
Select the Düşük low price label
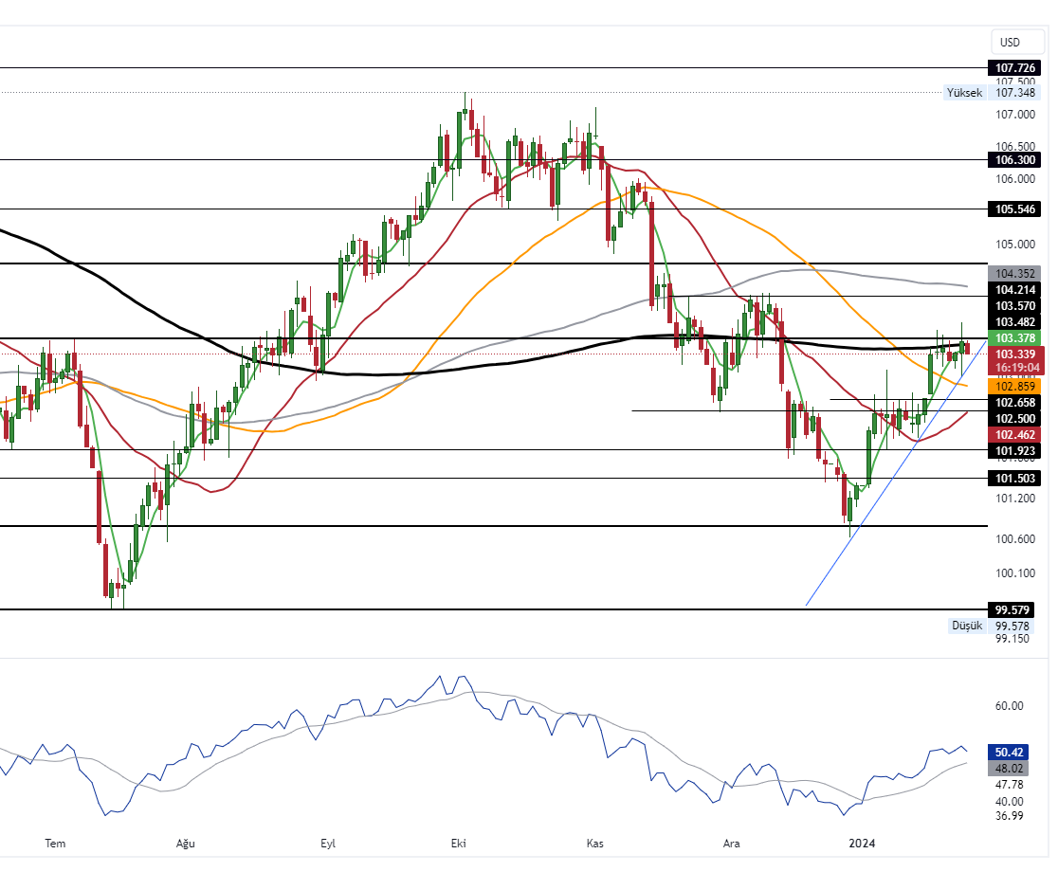[x=965, y=626]
